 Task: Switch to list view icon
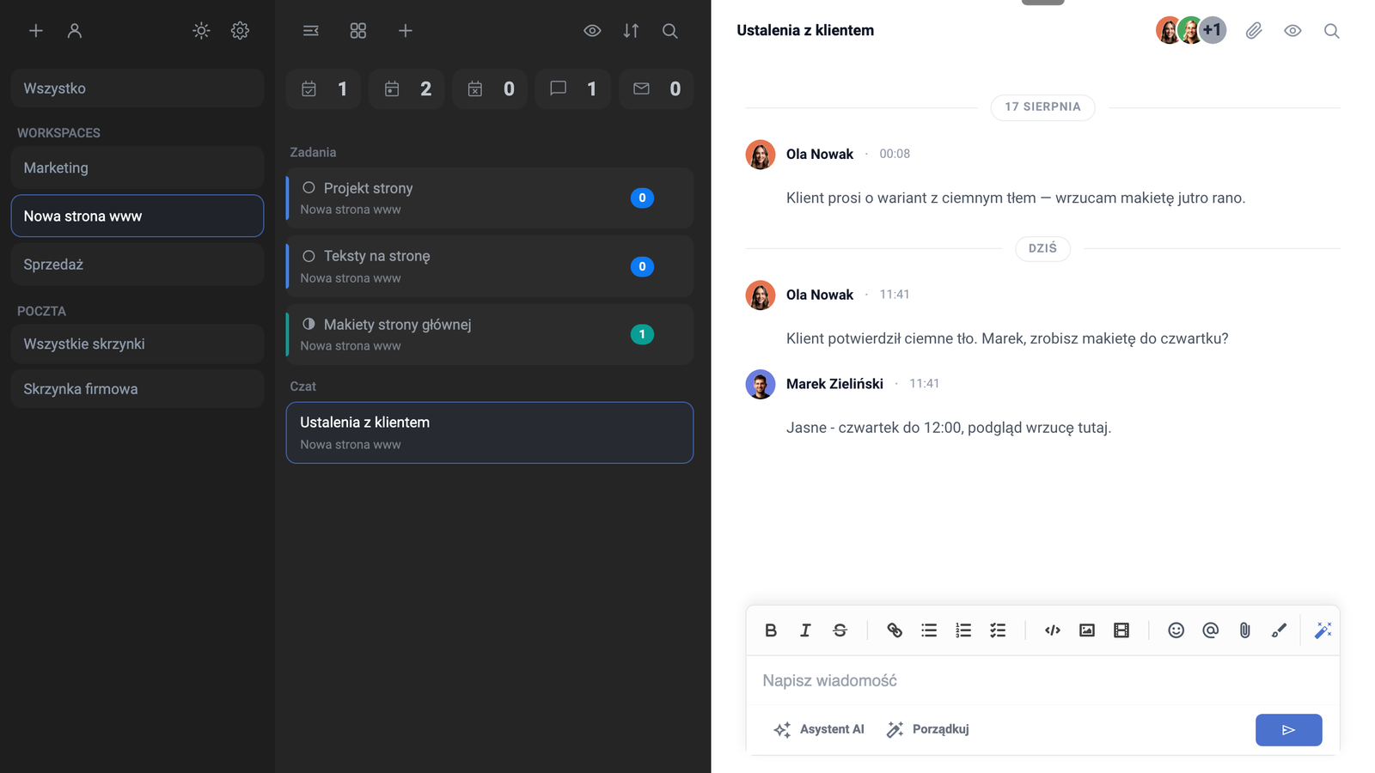[311, 31]
